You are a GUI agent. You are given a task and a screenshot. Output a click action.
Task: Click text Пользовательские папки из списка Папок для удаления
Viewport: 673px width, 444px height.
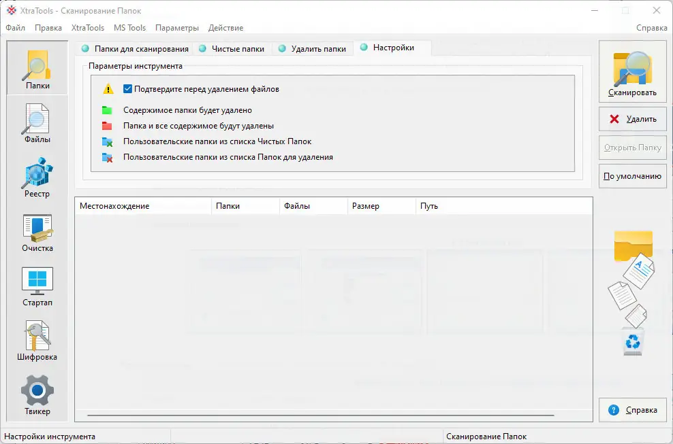(228, 157)
